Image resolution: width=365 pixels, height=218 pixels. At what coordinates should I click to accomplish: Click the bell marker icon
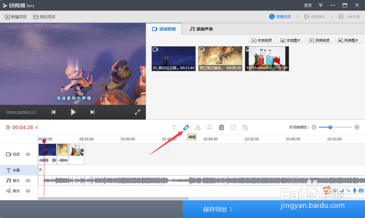[210, 127]
